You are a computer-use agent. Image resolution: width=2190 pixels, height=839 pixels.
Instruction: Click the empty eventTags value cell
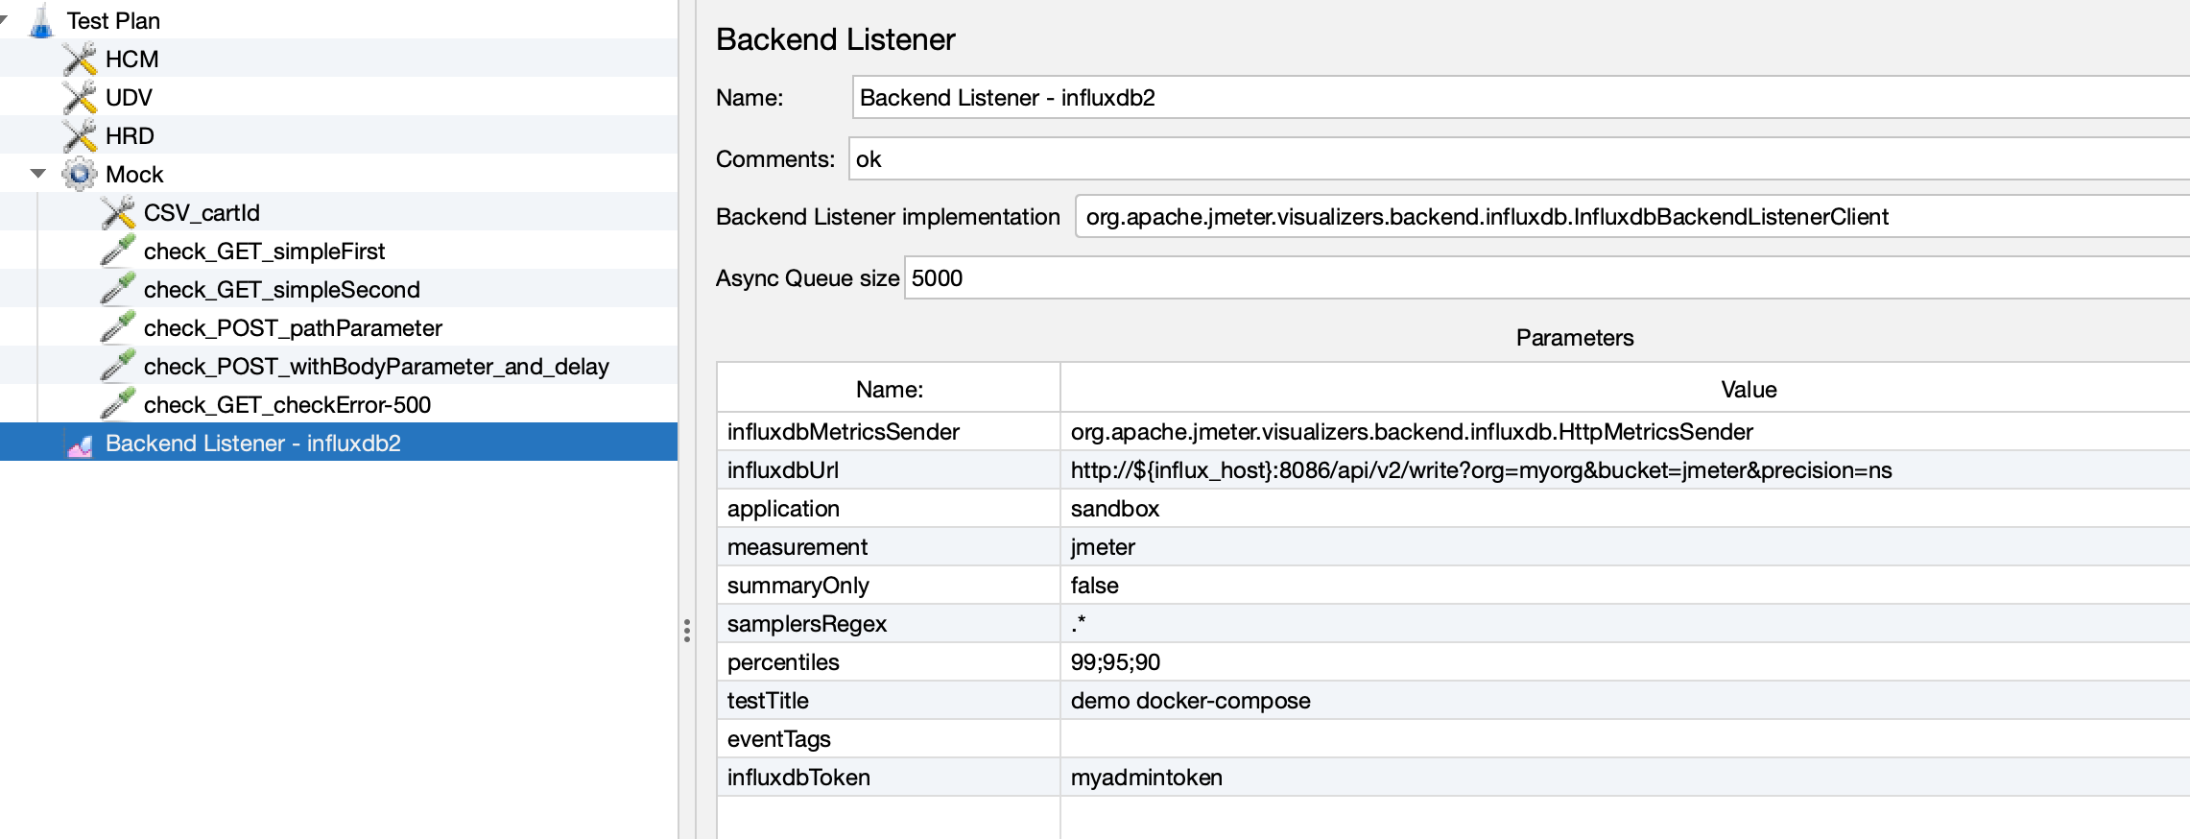1626,739
